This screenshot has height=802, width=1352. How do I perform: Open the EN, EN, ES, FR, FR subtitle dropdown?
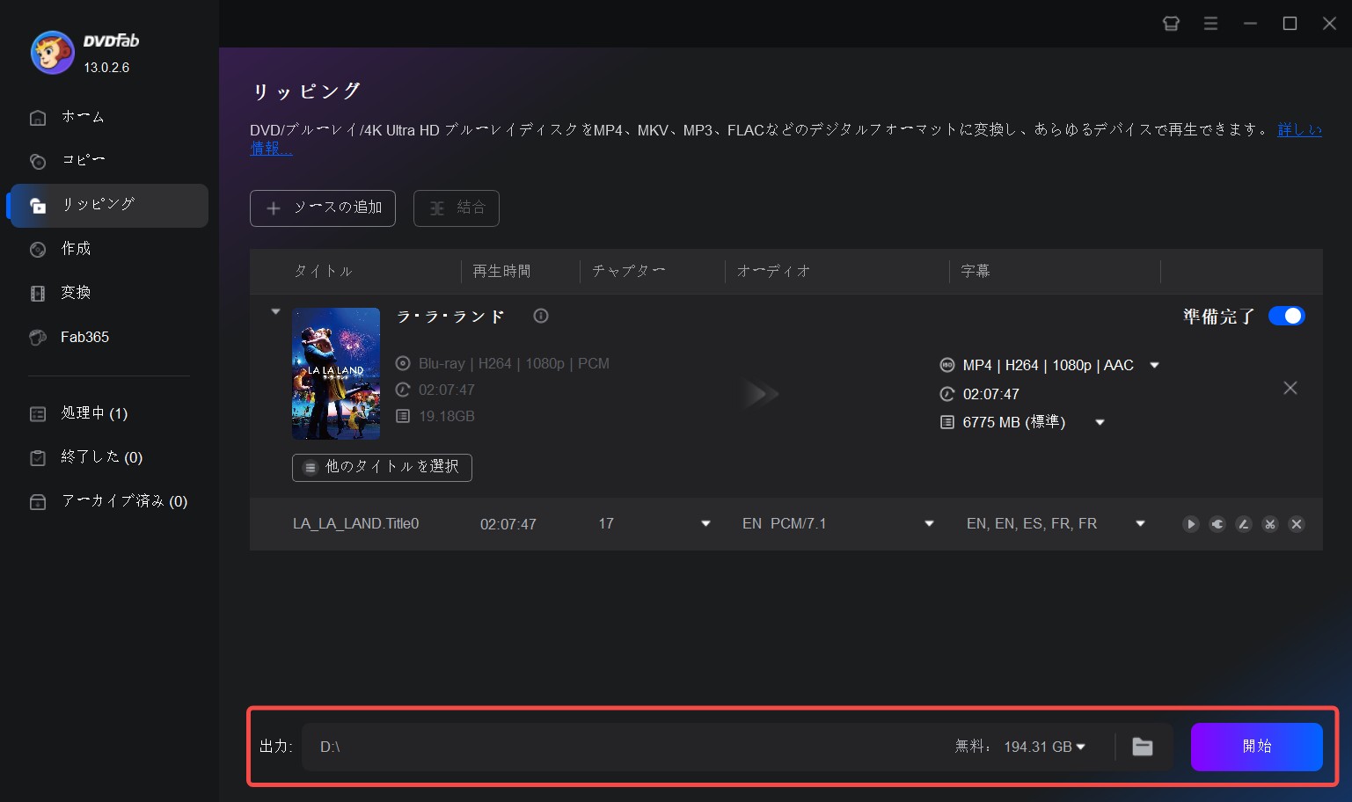[x=1140, y=524]
